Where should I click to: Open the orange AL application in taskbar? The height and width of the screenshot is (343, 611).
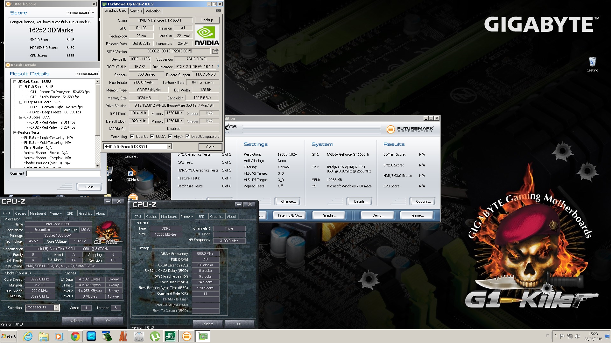[123, 336]
